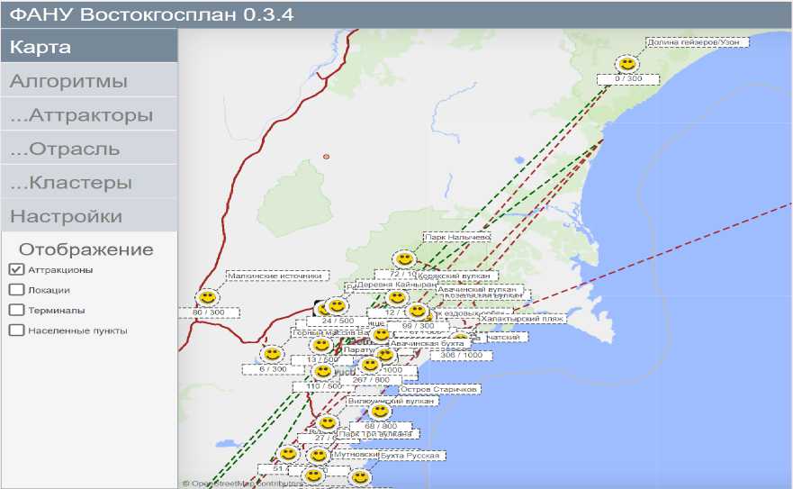
Task: Select smiley marker above 24 / 500 label
Action: tap(337, 306)
